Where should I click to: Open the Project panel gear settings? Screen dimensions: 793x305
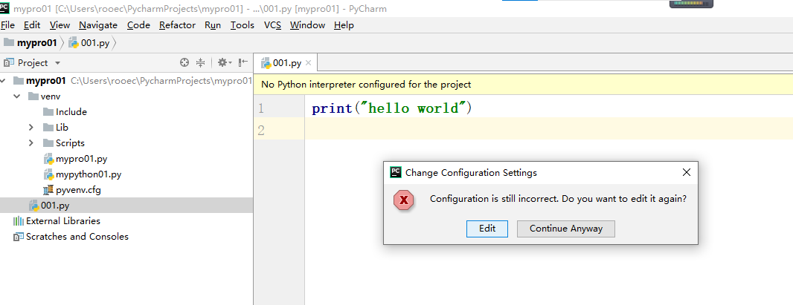pyautogui.click(x=224, y=62)
